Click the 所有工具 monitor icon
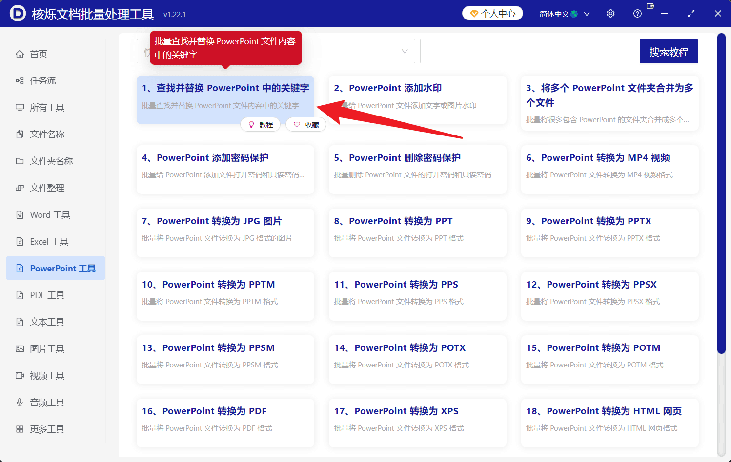 [x=20, y=108]
